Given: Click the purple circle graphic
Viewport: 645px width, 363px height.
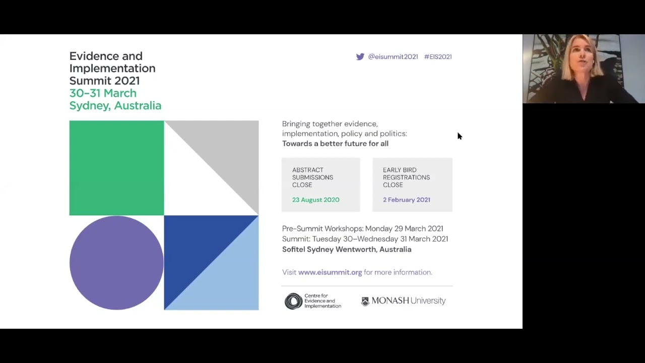Looking at the screenshot, I should [x=116, y=263].
